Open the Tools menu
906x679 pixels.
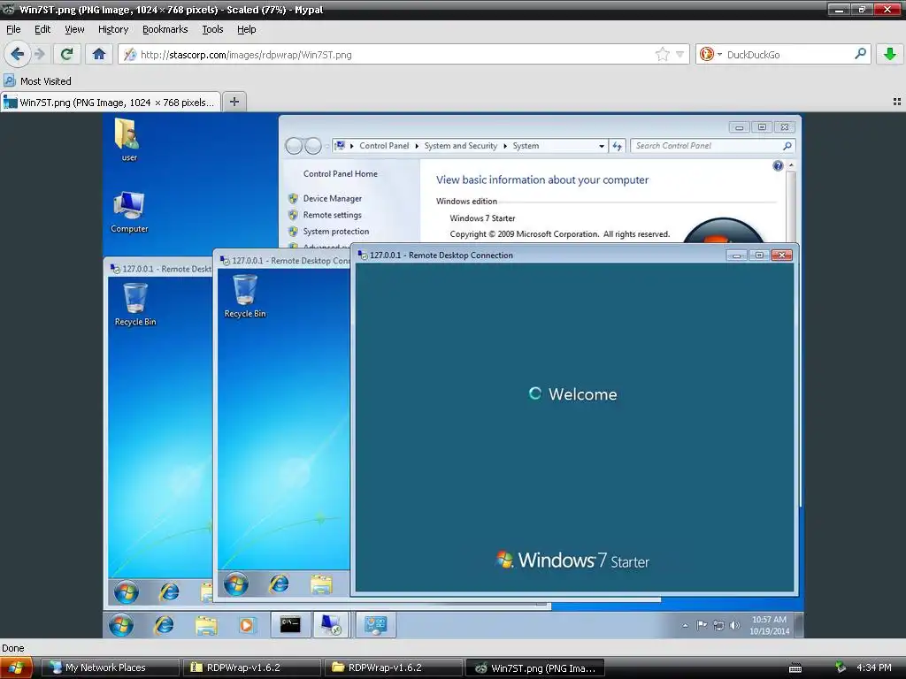tap(212, 29)
